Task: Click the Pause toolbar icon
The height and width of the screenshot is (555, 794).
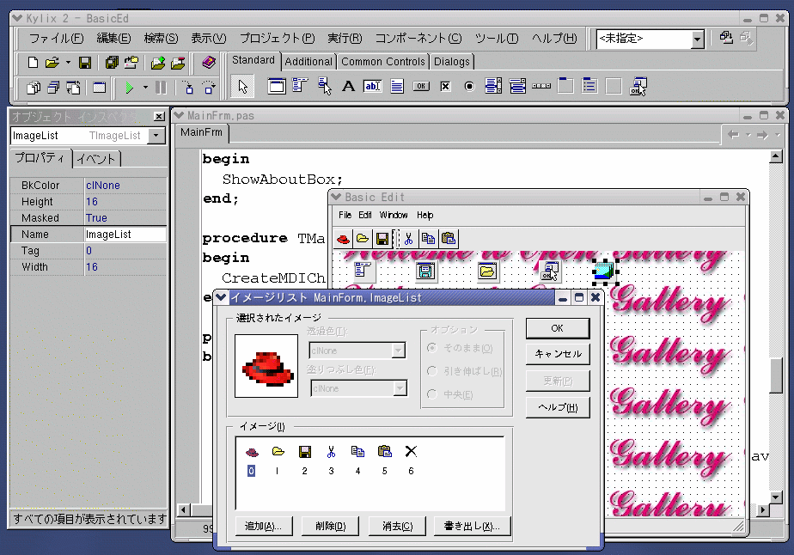Action: click(x=161, y=88)
